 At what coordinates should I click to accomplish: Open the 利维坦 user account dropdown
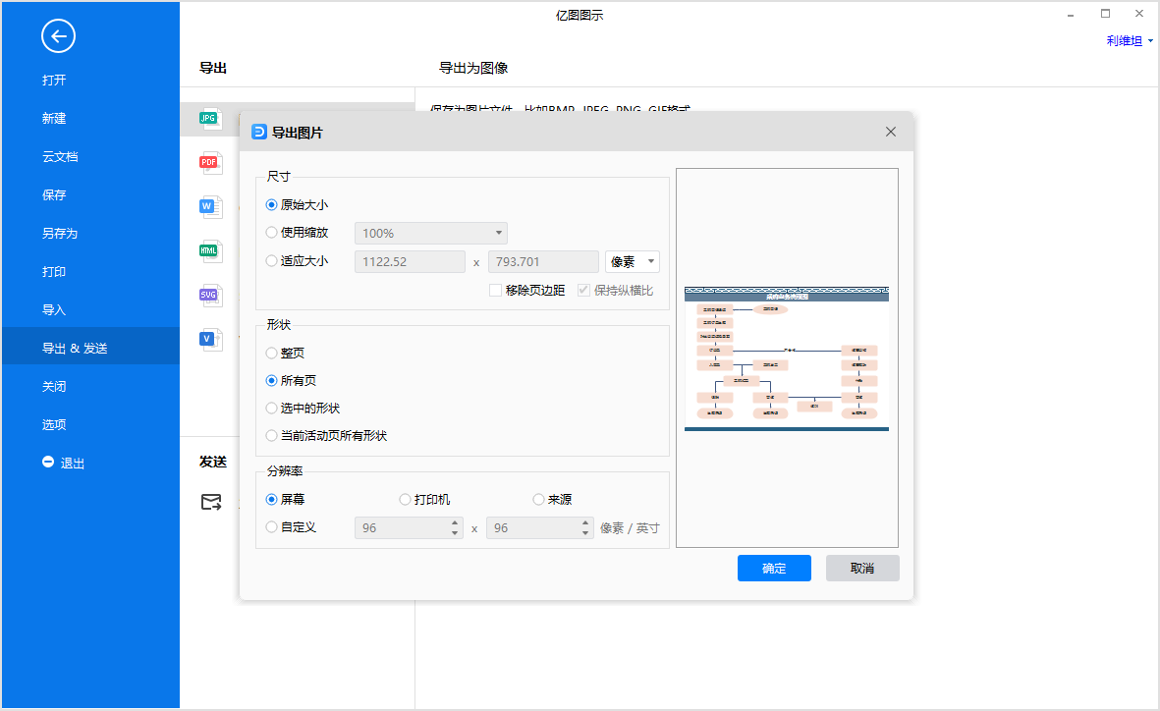click(1130, 40)
